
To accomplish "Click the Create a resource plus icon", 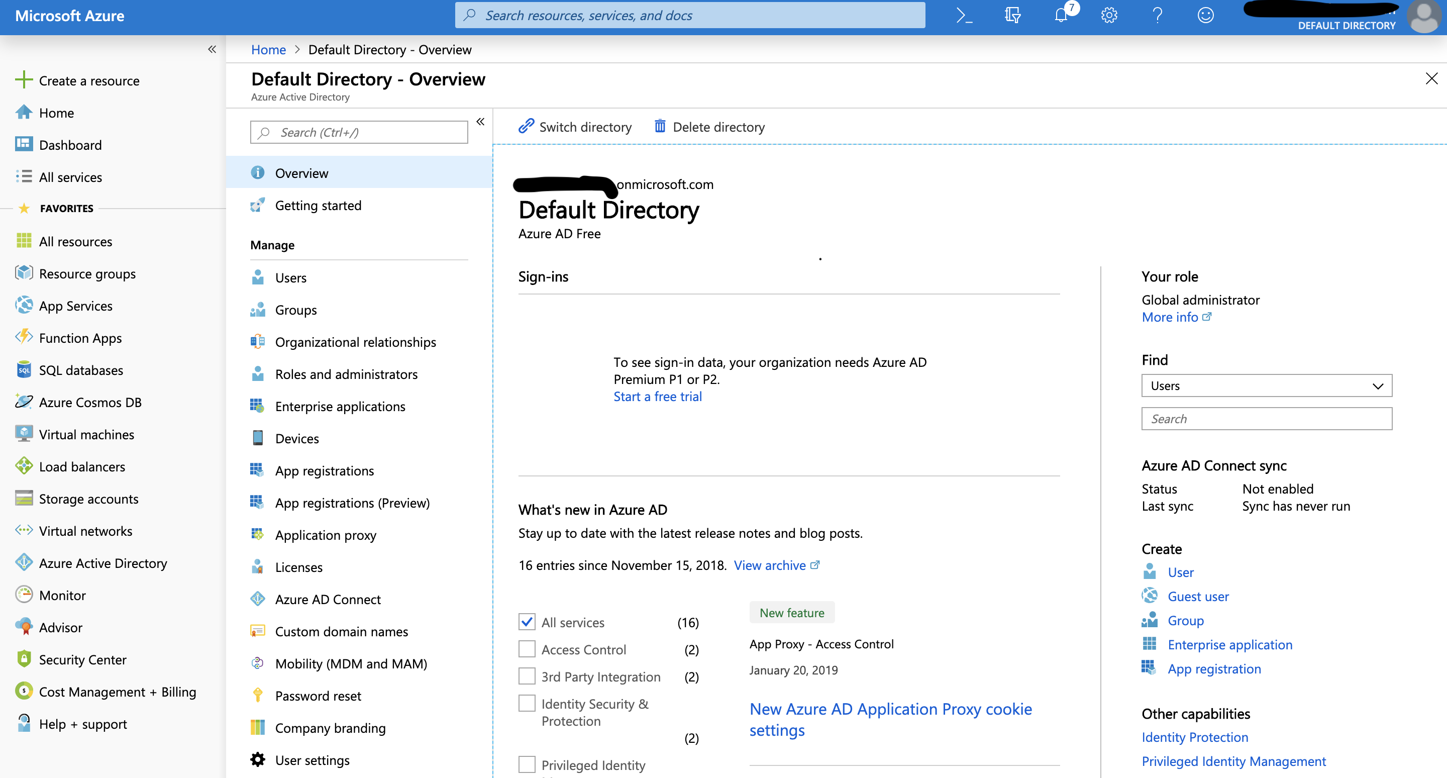I will [24, 80].
